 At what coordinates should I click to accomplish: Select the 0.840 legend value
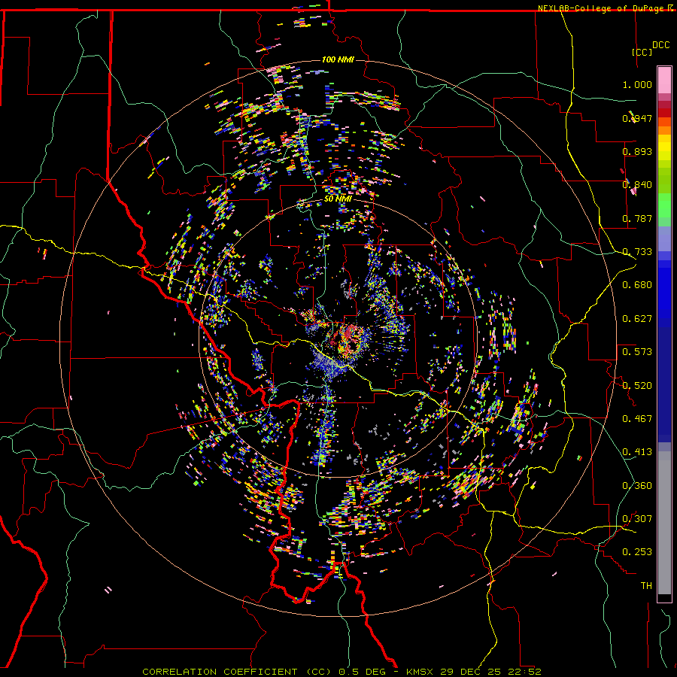[637, 184]
